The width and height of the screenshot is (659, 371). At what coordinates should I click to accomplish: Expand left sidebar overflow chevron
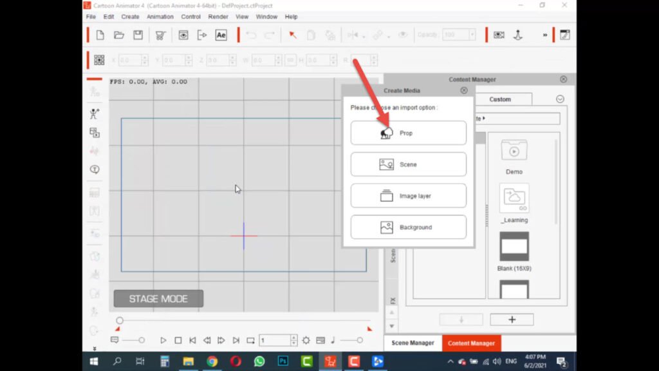coord(95,348)
